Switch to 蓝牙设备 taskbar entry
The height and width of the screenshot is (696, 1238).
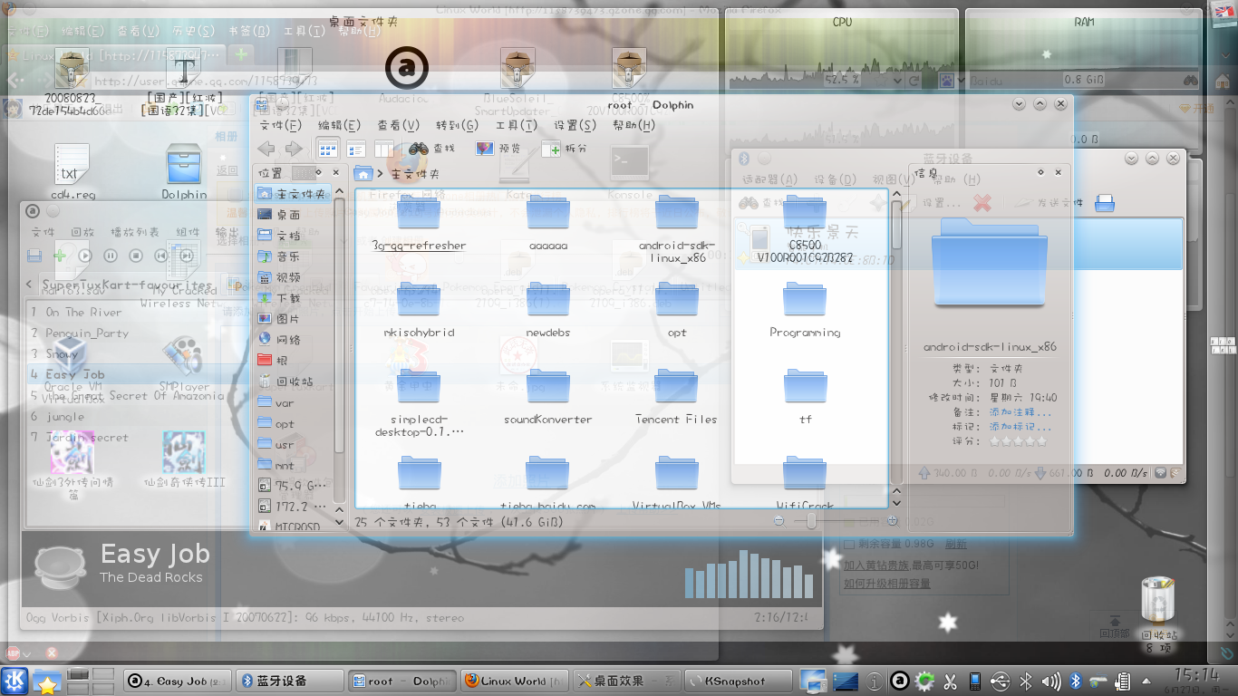click(290, 681)
